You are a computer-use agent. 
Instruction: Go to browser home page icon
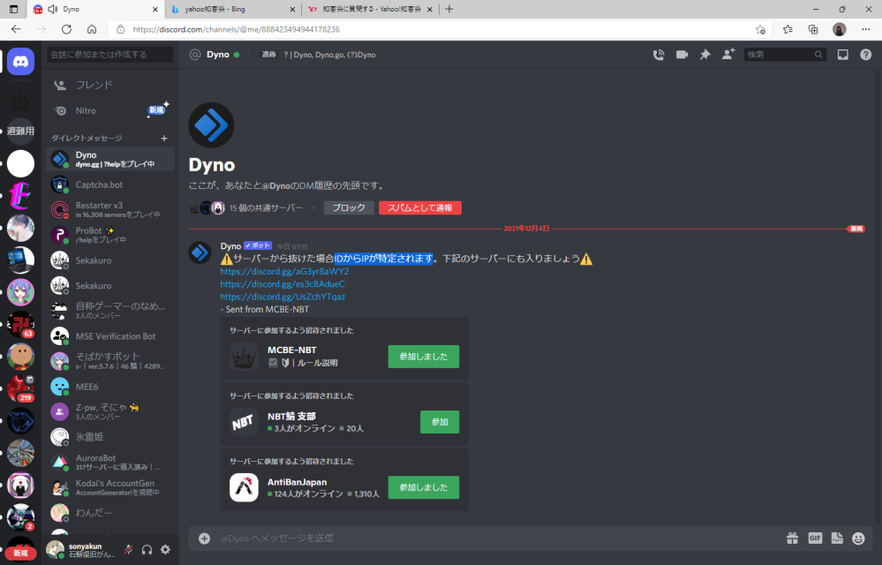pyautogui.click(x=92, y=29)
